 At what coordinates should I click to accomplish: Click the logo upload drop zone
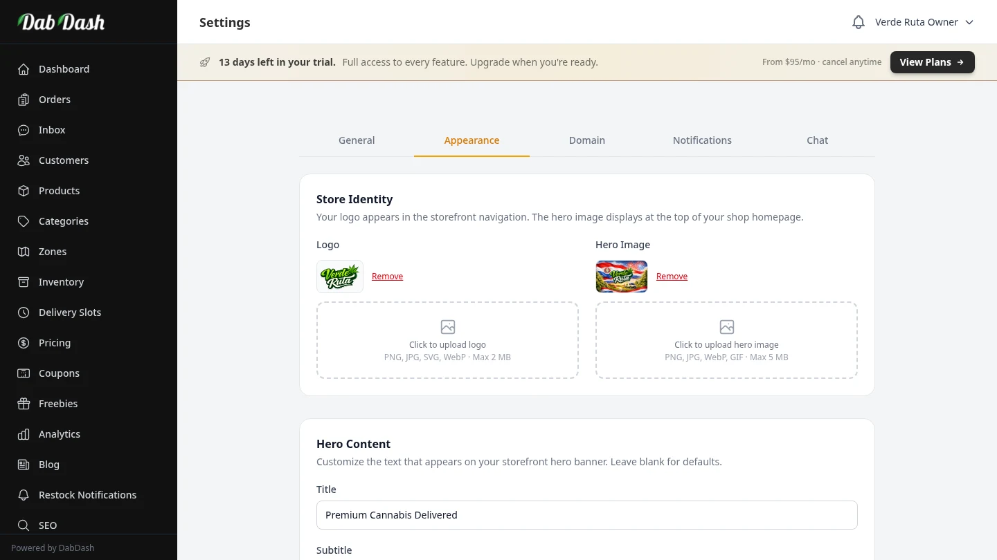click(x=447, y=340)
